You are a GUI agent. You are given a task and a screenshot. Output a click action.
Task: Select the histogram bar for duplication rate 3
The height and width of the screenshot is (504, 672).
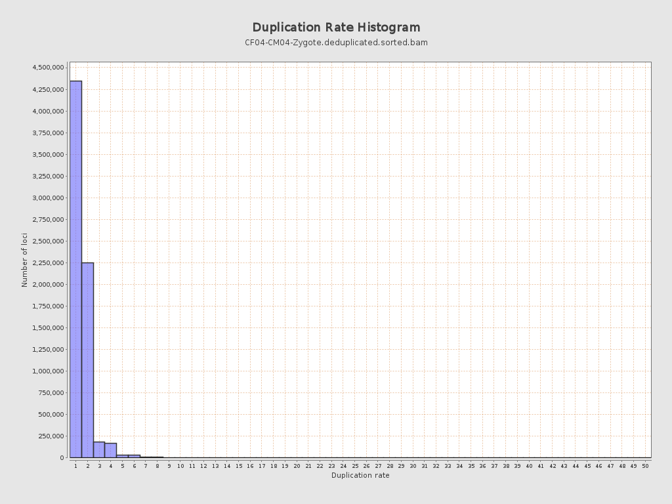(x=99, y=450)
